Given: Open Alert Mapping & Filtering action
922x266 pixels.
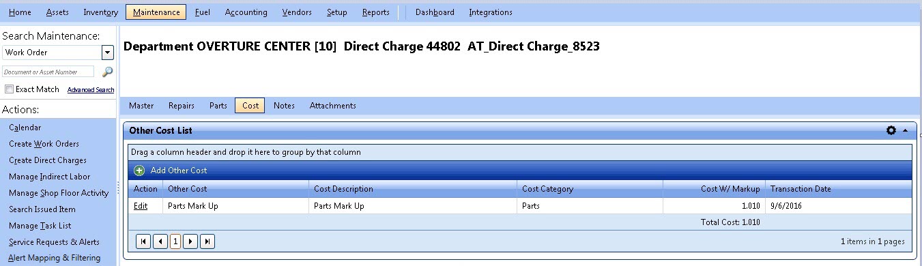Looking at the screenshot, I should (x=55, y=258).
